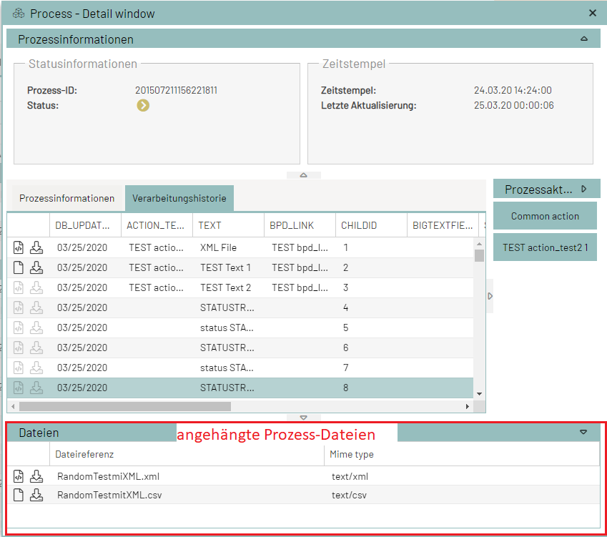Download the RandomTestmiXML.xml file
This screenshot has height=537, width=607.
36,476
